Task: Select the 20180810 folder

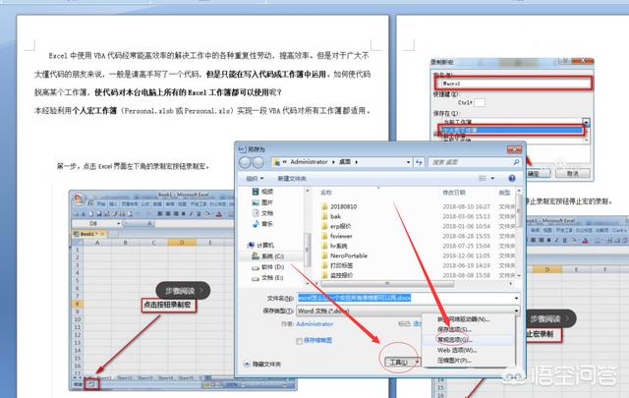Action: pos(339,206)
